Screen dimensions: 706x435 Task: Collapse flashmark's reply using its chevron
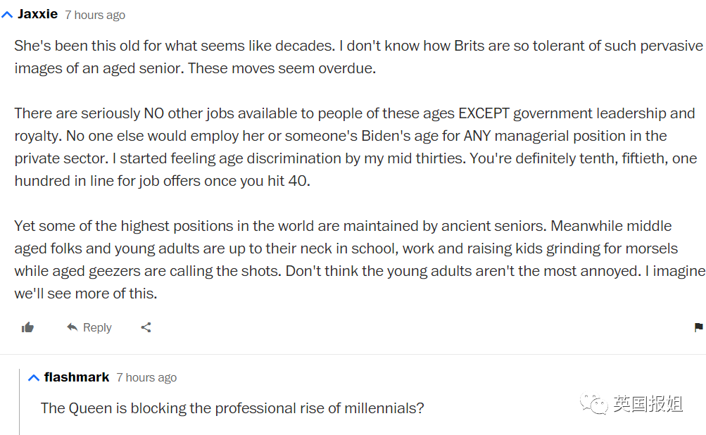tap(34, 378)
